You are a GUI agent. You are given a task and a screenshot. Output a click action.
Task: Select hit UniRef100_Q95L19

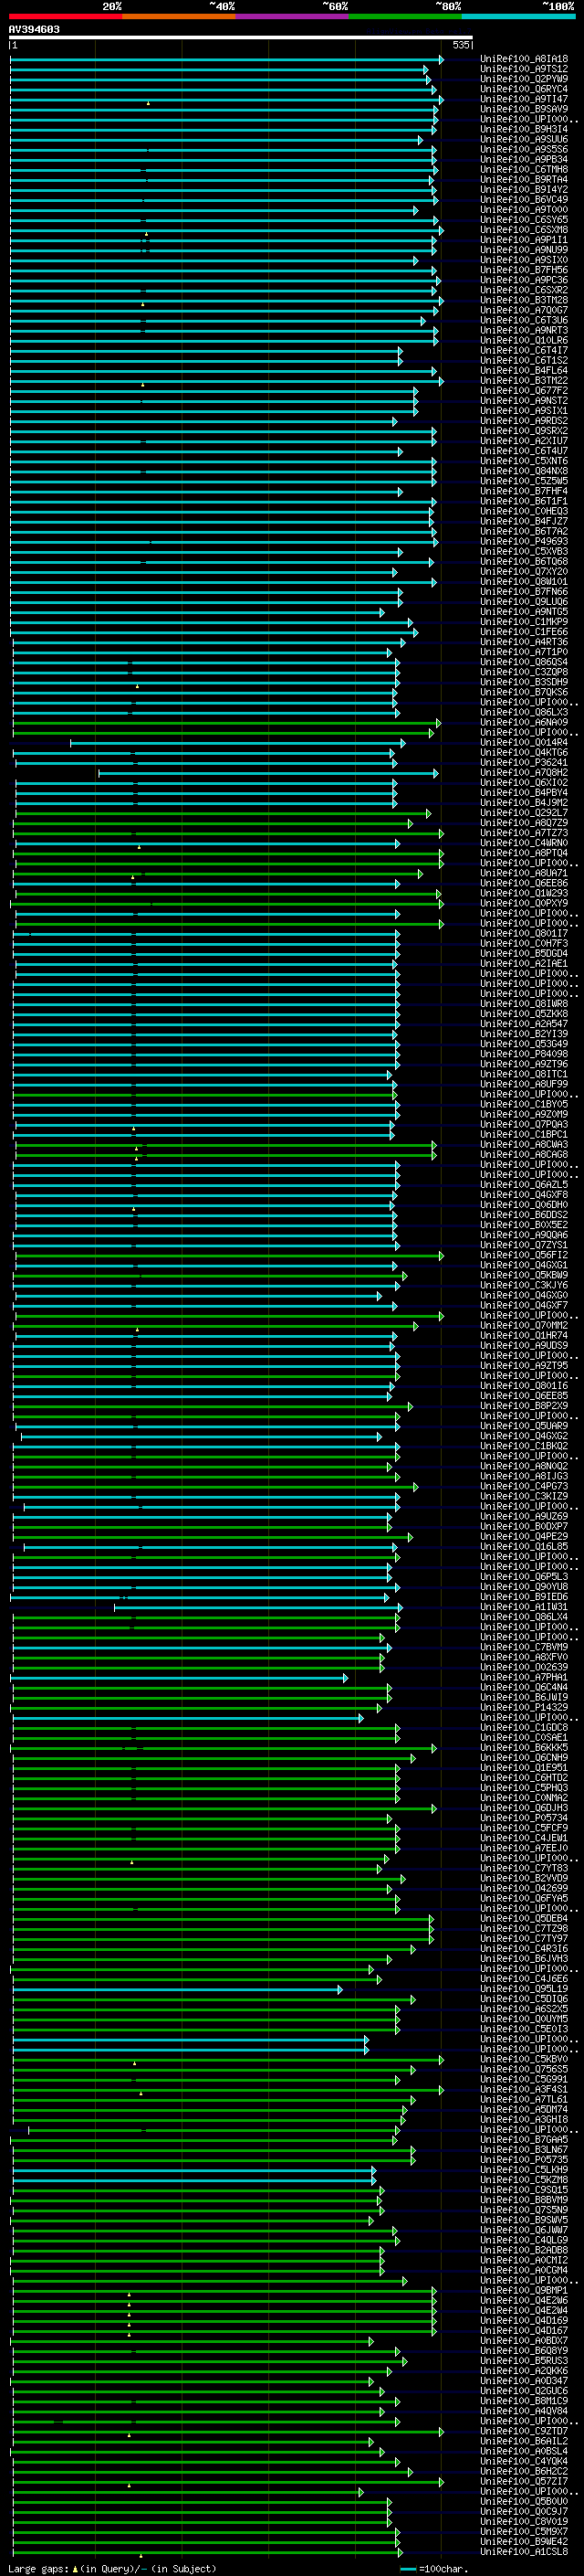point(524,1988)
